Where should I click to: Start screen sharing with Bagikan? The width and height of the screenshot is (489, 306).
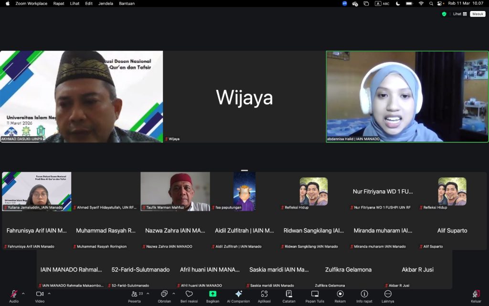213,294
